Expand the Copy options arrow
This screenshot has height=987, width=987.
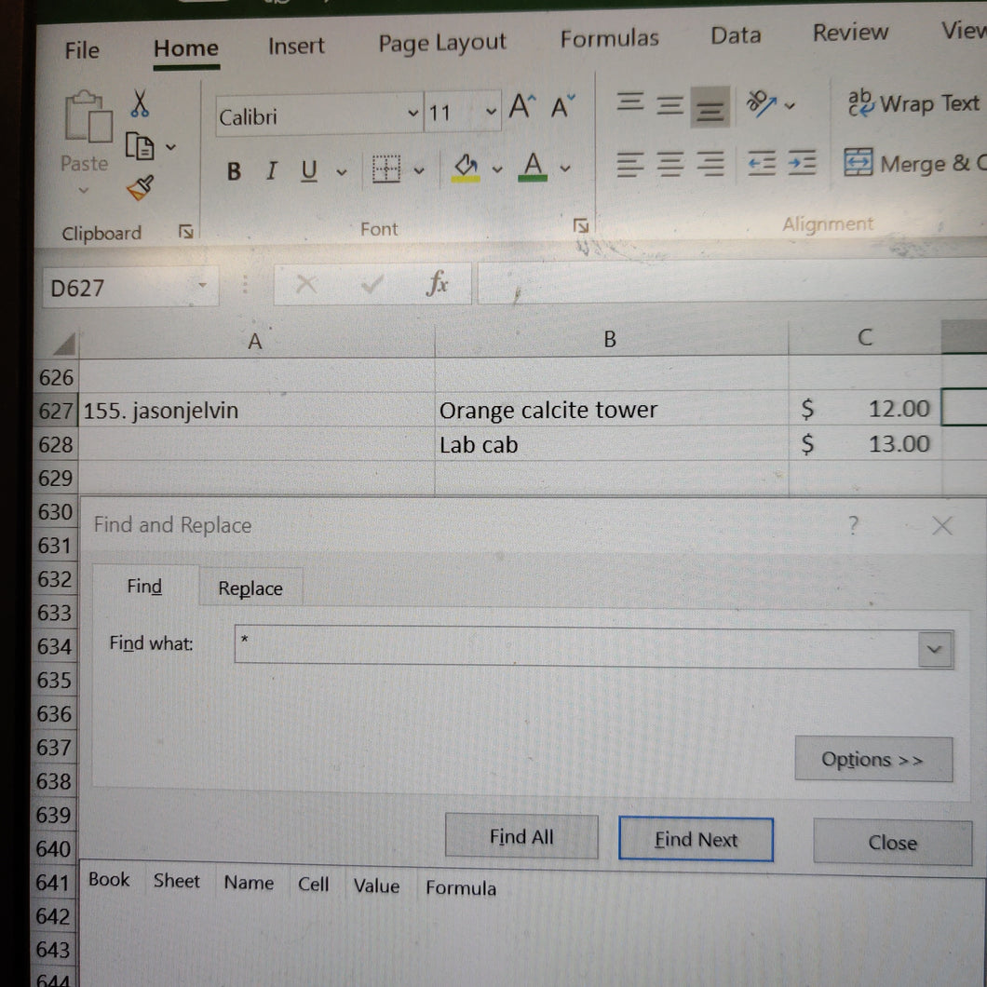coord(170,148)
